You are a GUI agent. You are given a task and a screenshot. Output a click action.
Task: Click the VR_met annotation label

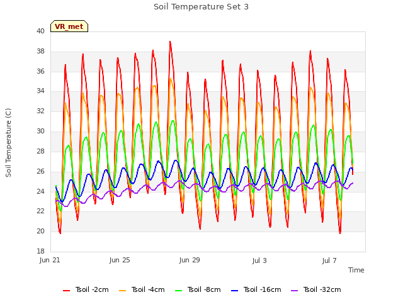pyautogui.click(x=69, y=26)
